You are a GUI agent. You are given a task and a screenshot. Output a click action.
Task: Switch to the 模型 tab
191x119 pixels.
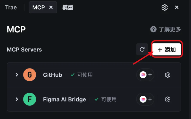point(68,8)
